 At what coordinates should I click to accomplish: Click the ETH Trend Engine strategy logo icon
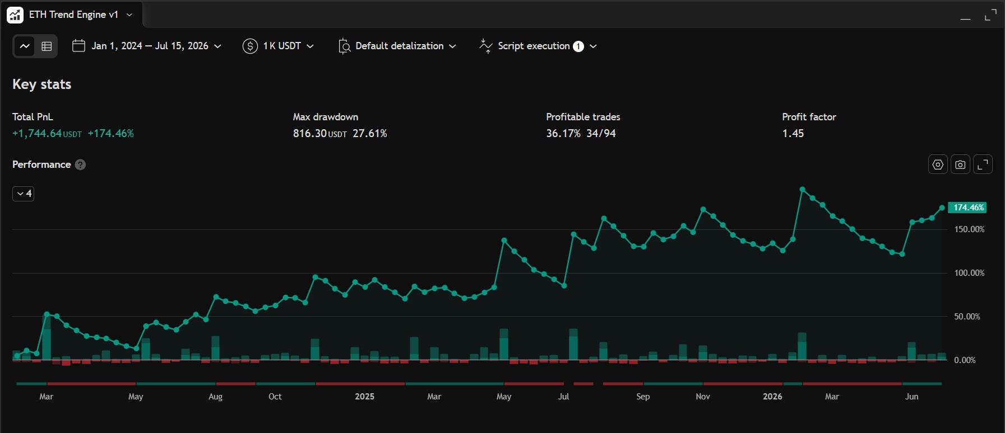tap(15, 15)
